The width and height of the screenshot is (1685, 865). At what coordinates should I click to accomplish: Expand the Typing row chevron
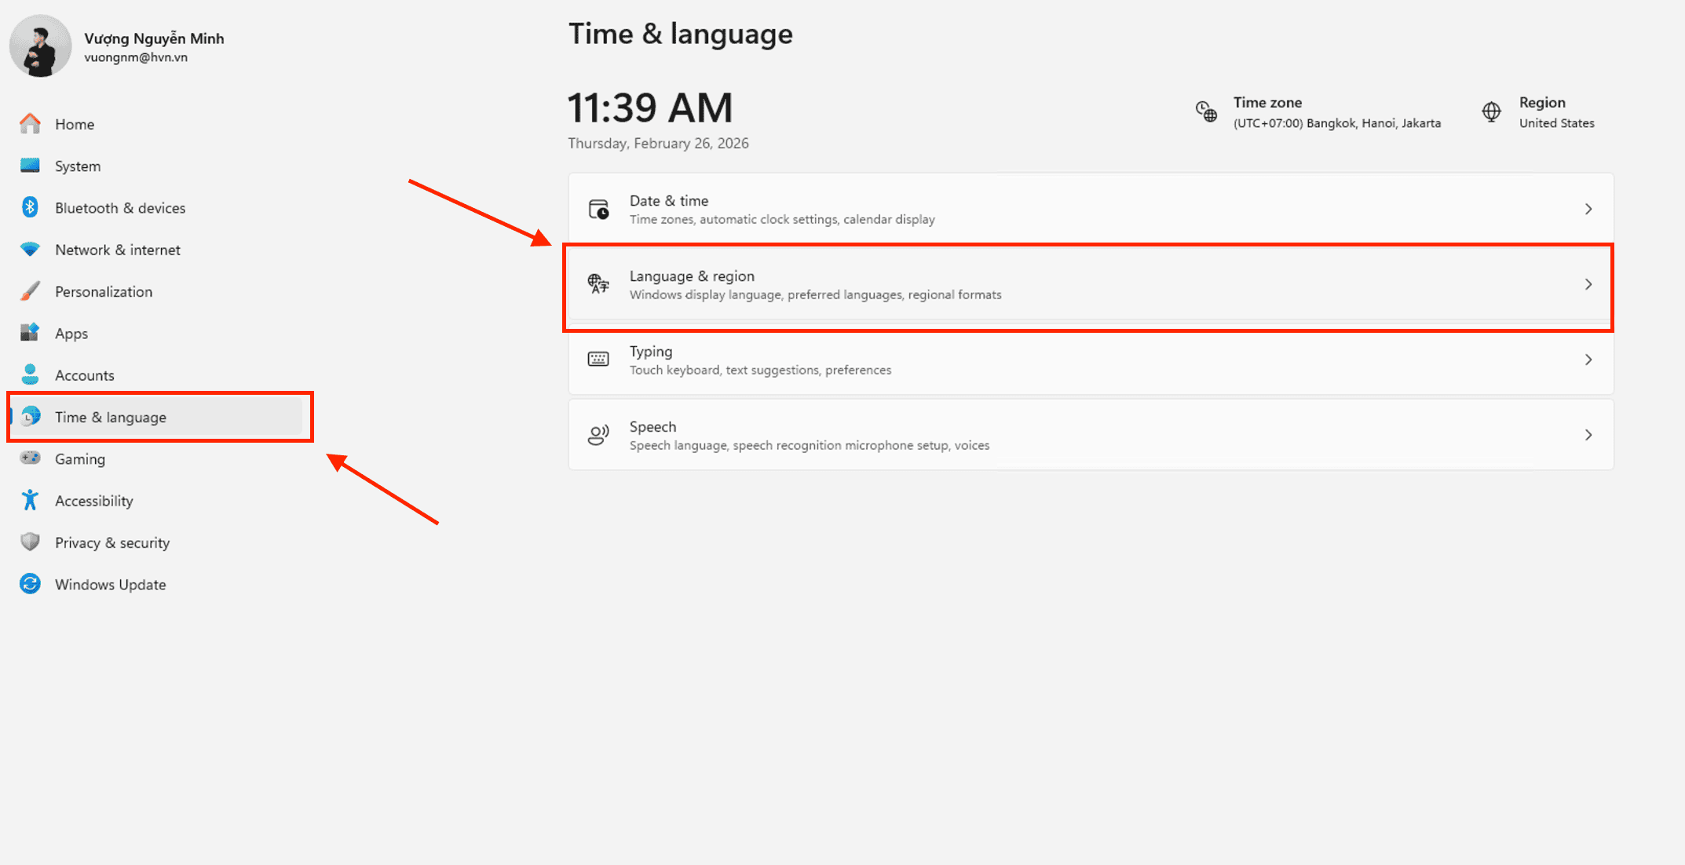(1588, 360)
